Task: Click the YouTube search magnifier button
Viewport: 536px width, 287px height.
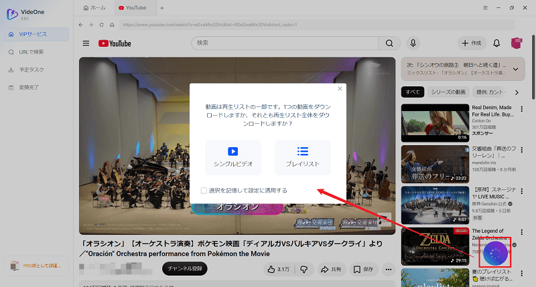Action: [389, 43]
